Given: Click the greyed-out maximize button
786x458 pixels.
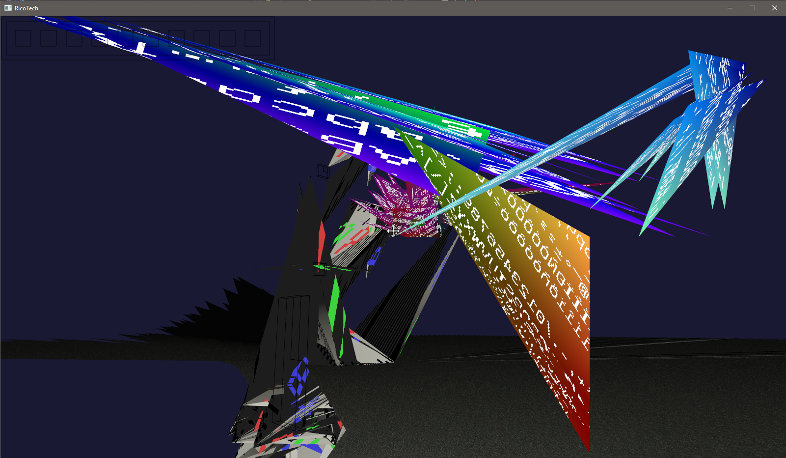Looking at the screenshot, I should [752, 8].
